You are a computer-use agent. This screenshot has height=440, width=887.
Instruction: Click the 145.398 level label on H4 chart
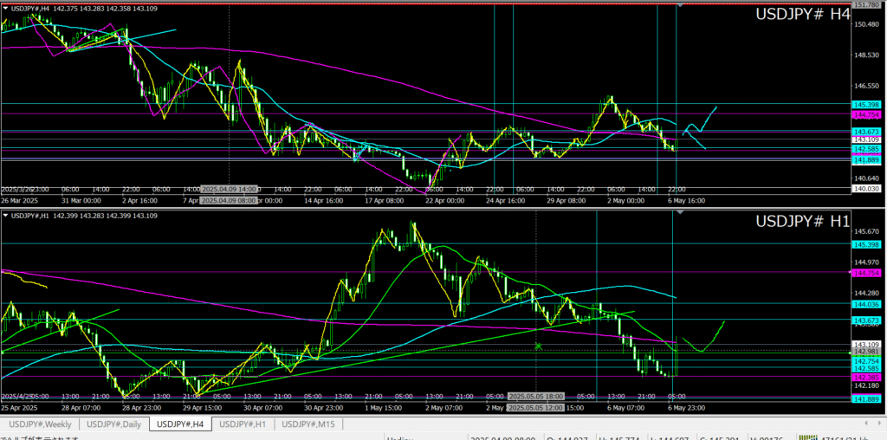click(x=866, y=105)
